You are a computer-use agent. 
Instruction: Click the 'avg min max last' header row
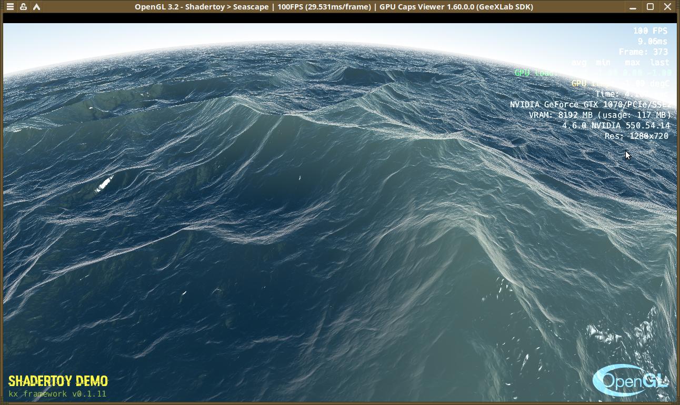pos(621,63)
